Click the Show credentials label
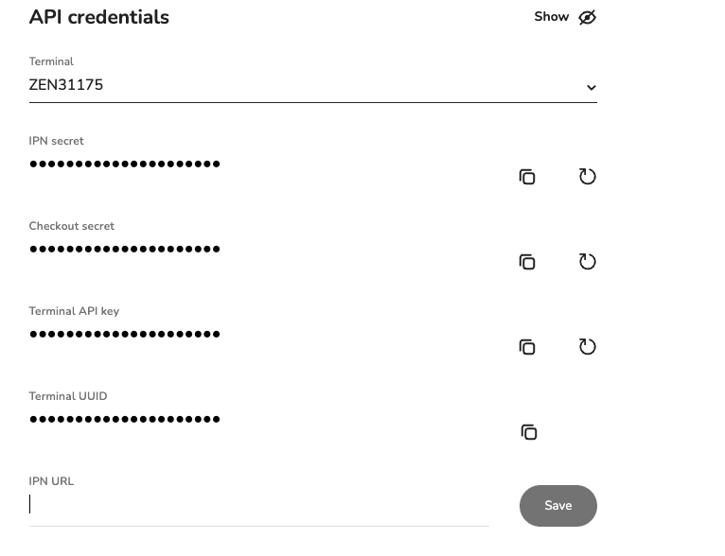 click(x=551, y=17)
